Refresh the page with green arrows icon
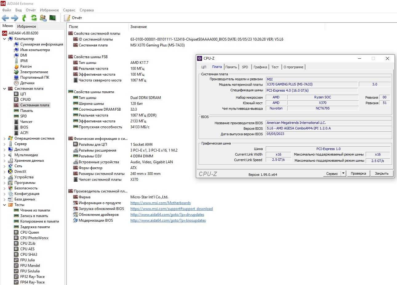 (34, 18)
